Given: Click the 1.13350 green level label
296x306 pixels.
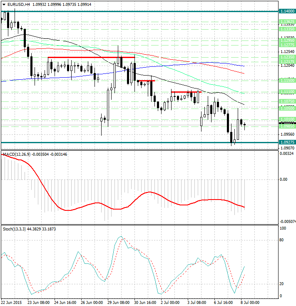Looking at the screenshot, I should coord(287,29).
